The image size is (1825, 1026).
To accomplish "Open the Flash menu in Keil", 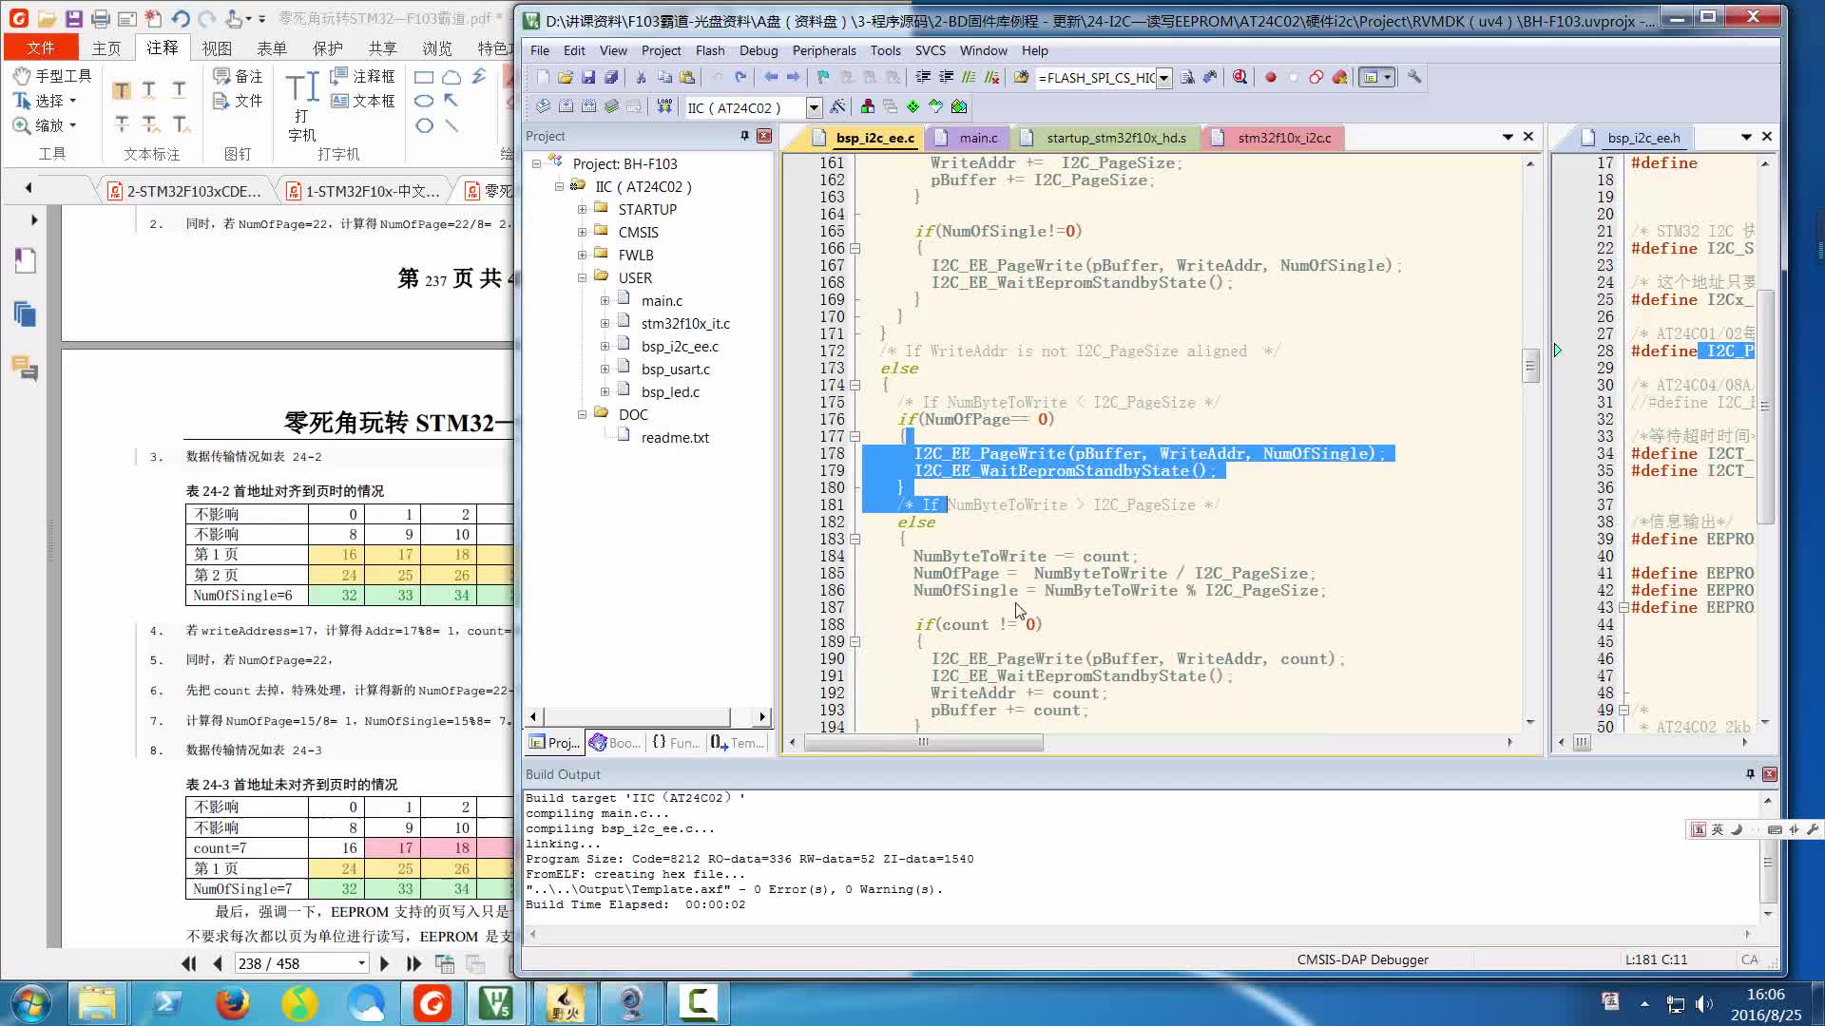I will (x=710, y=50).
